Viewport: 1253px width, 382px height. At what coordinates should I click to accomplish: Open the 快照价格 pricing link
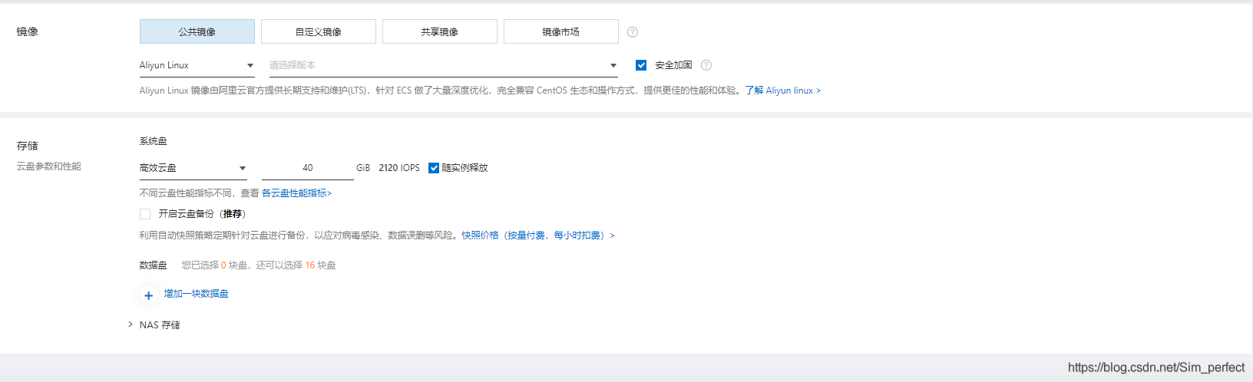(x=538, y=235)
